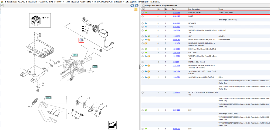The height and width of the screenshot is (130, 270).
Task: Select 'POTENTIOMETER,4000 Ohm, 13.5 VDC' description
Action: (202, 40)
